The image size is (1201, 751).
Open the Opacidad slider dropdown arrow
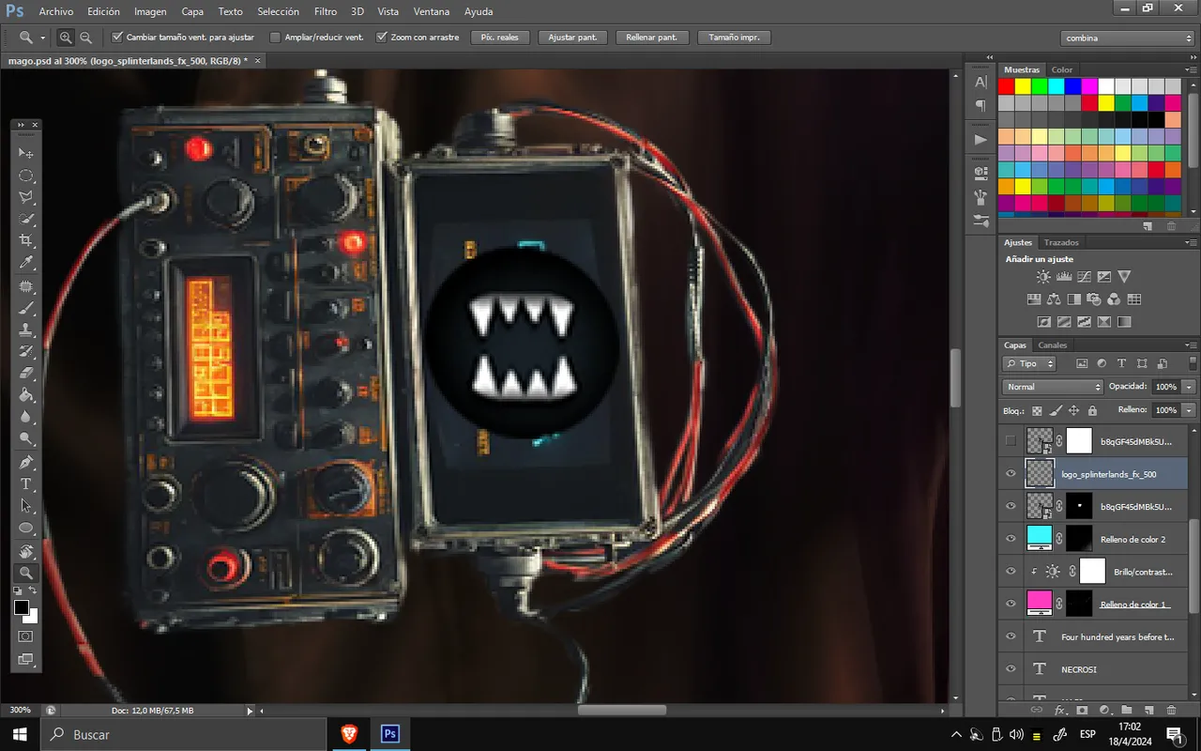point(1190,387)
